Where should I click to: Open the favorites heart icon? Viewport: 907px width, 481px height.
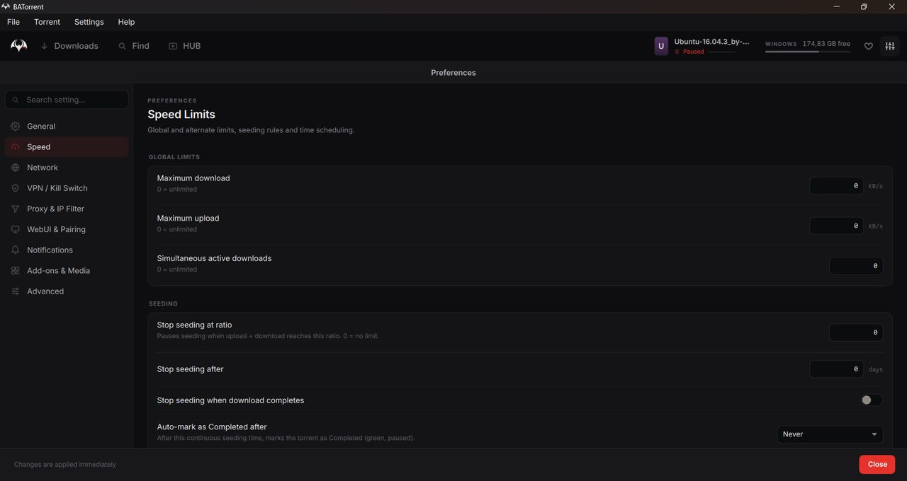coord(868,46)
